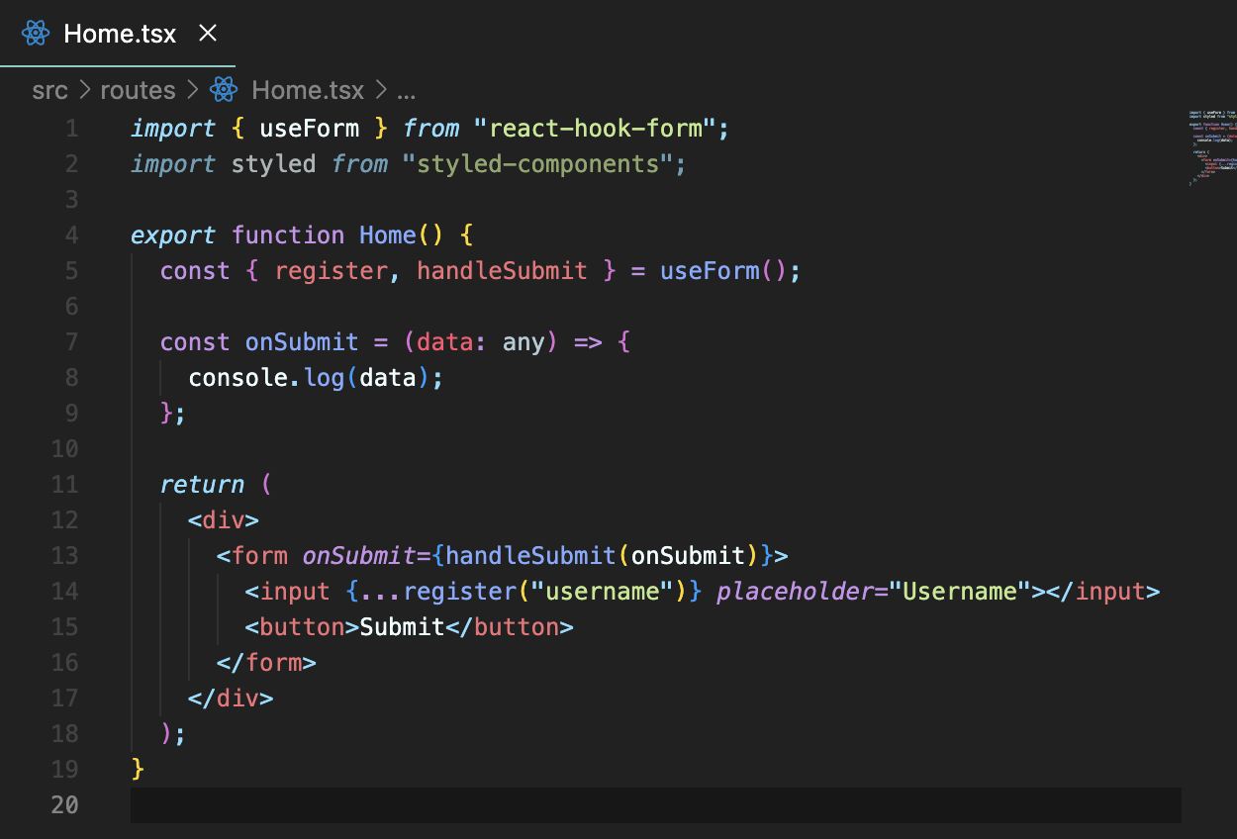
Task: Click the opening input tag name
Action: click(x=295, y=592)
